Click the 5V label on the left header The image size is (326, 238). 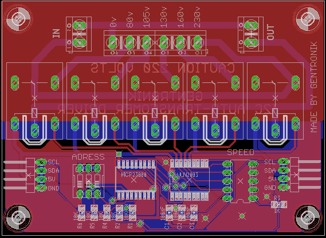click(52, 179)
